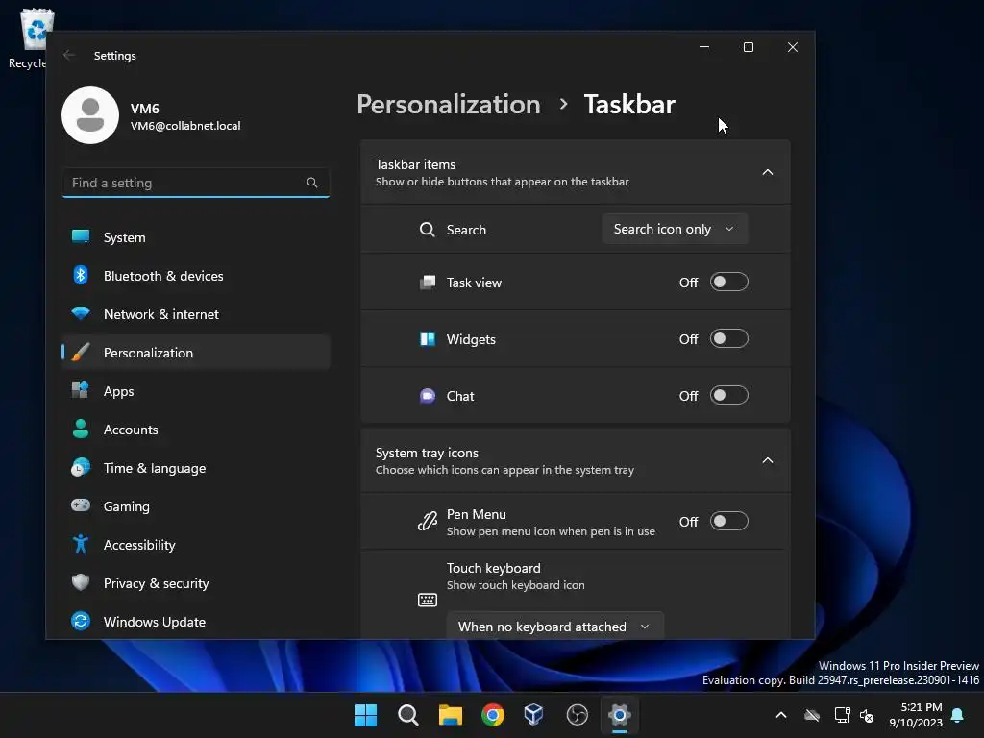Open the Search icon only dropdown

[675, 229]
